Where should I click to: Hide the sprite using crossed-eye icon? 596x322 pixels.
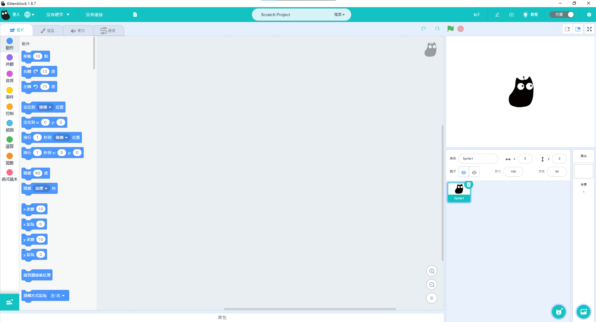474,172
